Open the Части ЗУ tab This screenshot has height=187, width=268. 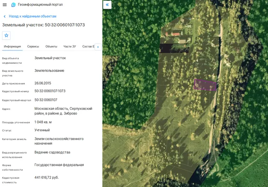pyautogui.click(x=70, y=47)
